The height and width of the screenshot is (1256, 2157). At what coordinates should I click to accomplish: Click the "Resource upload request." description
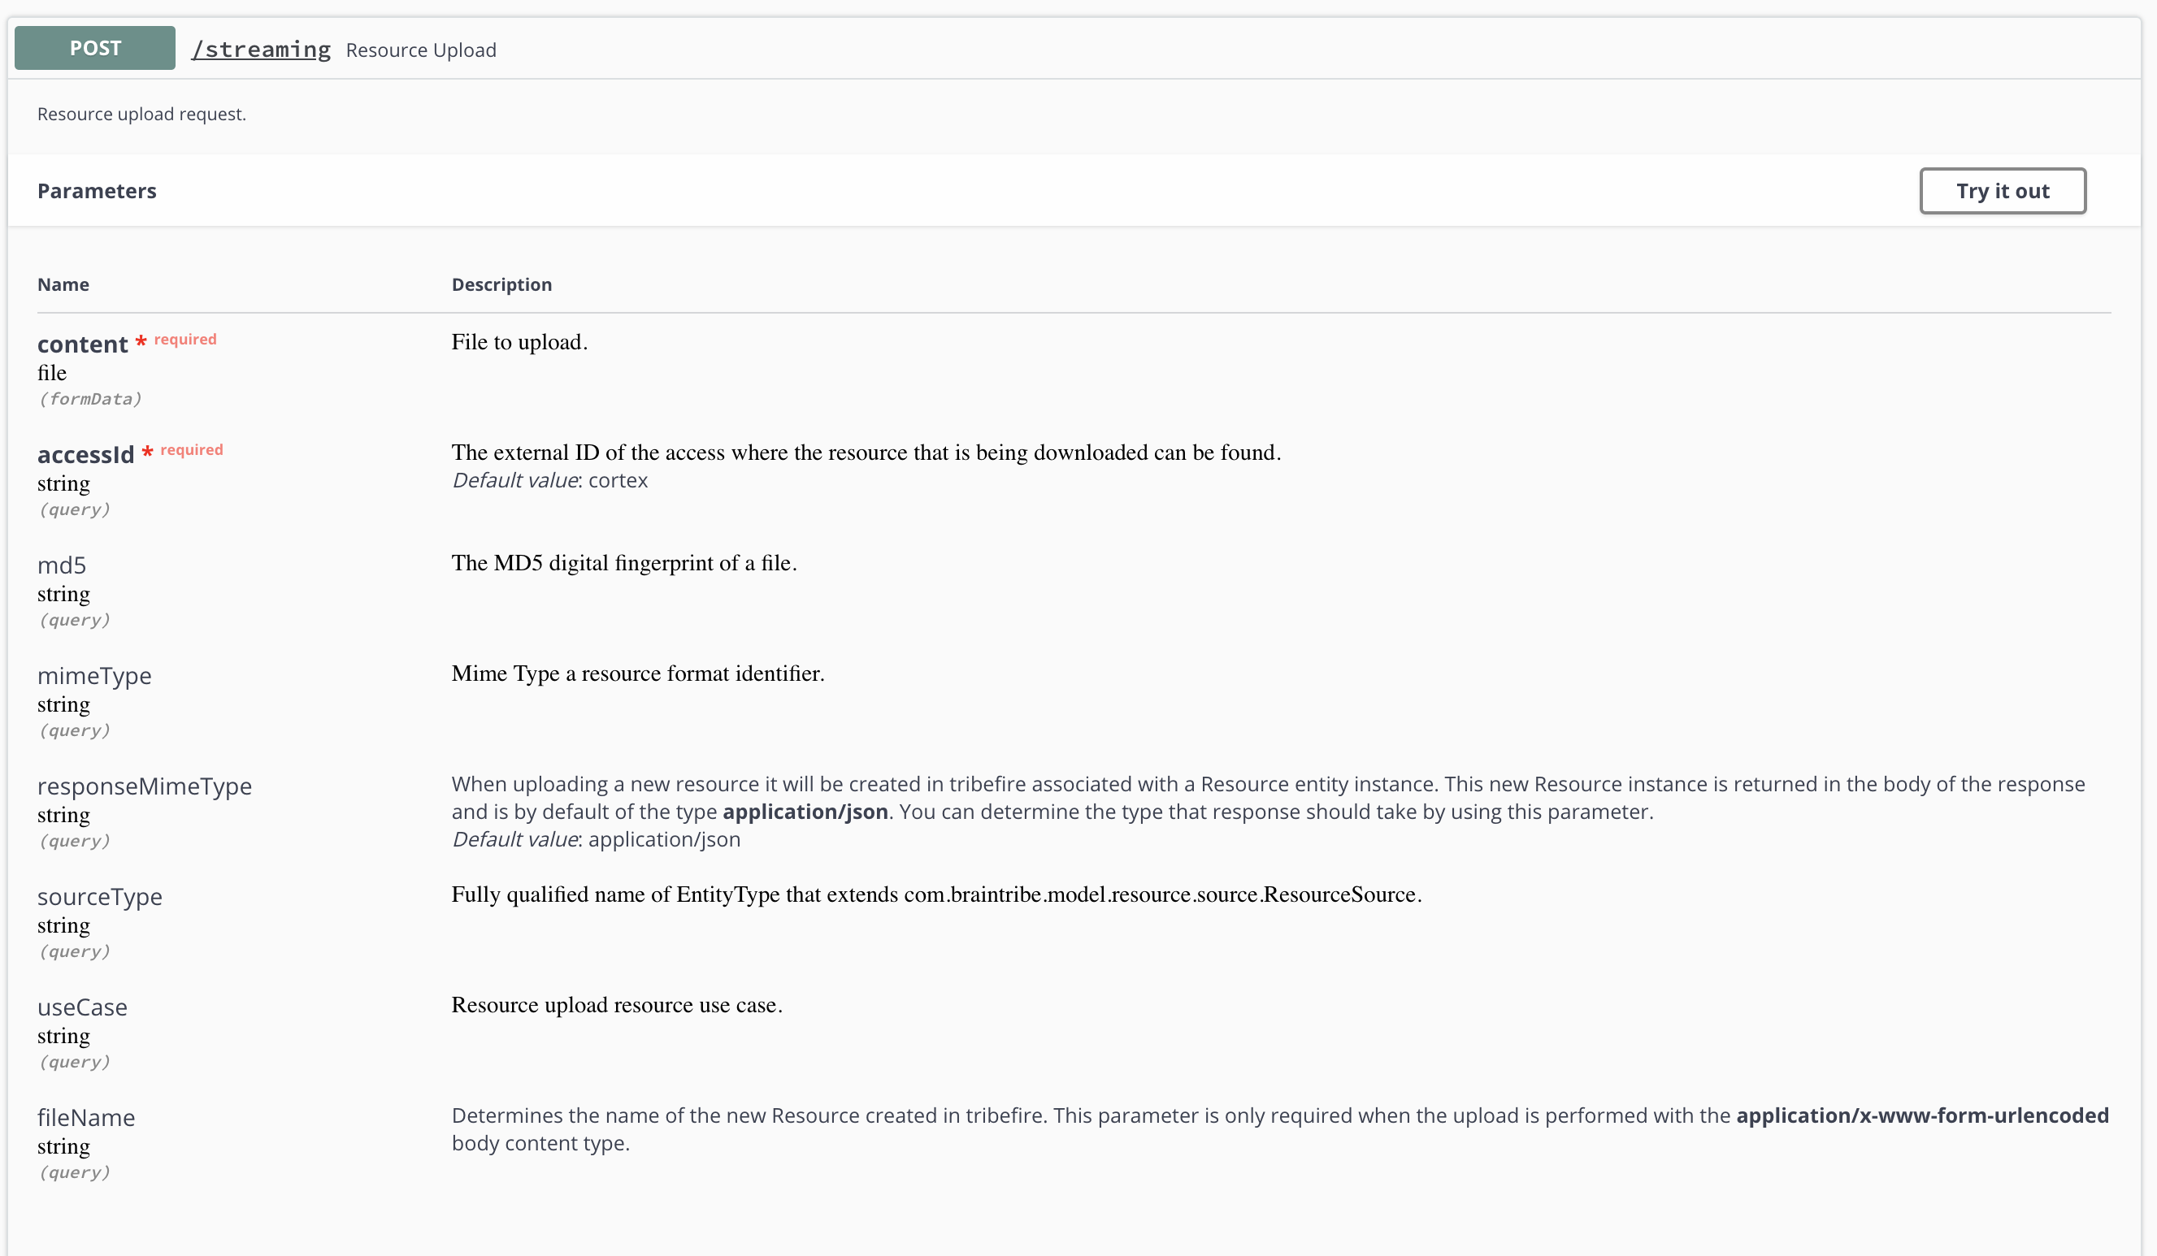(x=141, y=114)
